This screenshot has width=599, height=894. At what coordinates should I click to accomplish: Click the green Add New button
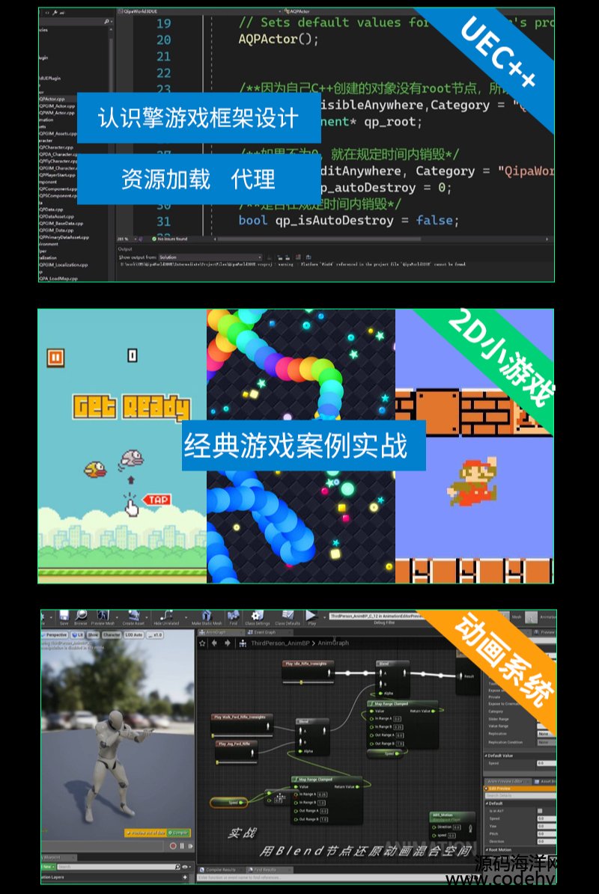pyautogui.click(x=48, y=866)
